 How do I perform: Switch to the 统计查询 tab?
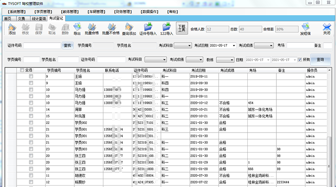pyautogui.click(x=38, y=19)
